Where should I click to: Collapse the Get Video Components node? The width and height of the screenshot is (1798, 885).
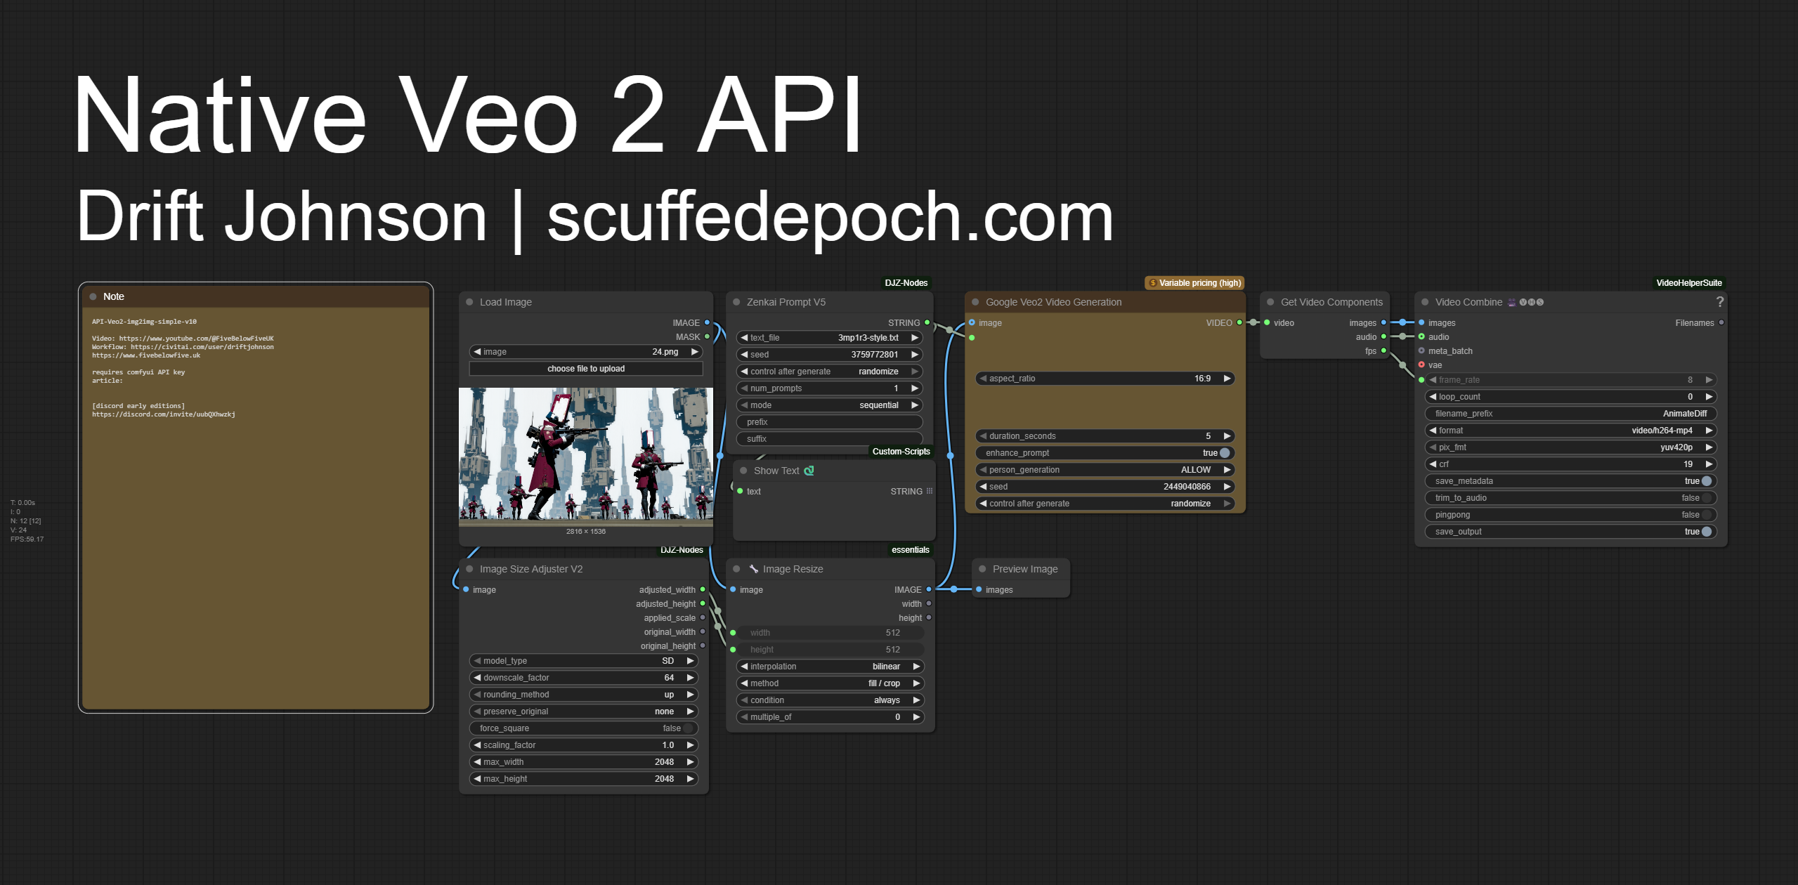[1270, 302]
